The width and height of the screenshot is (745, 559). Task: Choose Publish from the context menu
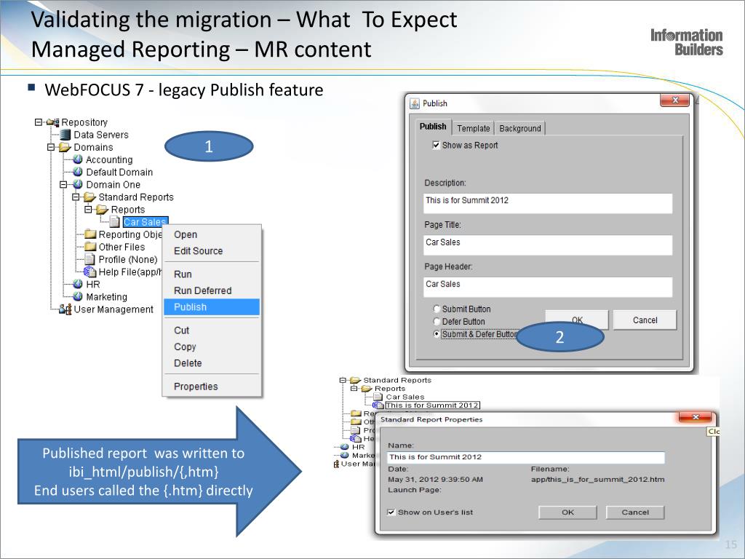tap(212, 307)
